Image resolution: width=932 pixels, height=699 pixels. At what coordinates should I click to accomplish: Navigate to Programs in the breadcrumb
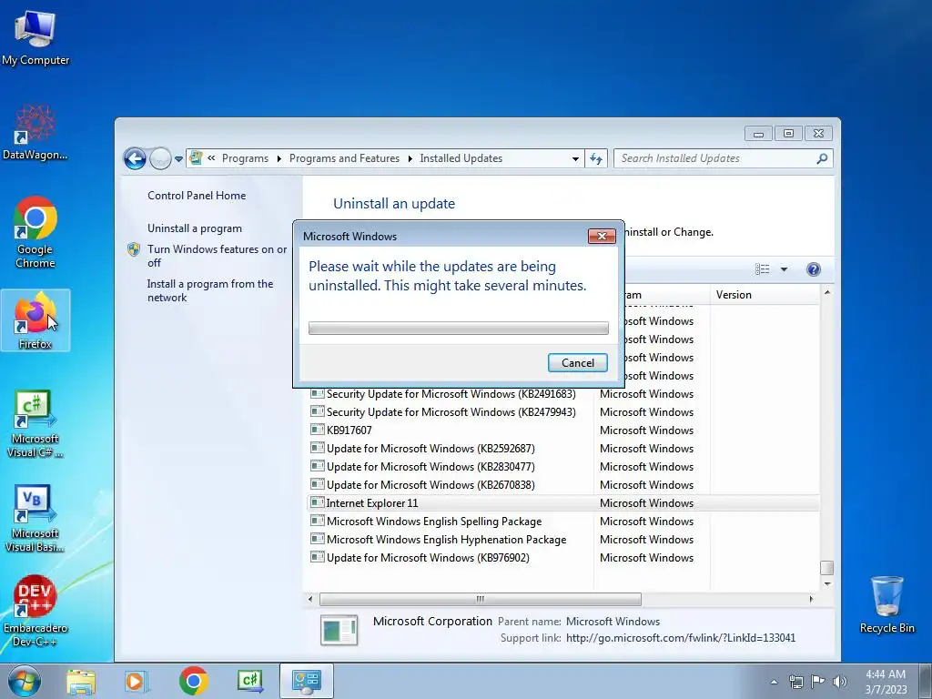tap(245, 158)
